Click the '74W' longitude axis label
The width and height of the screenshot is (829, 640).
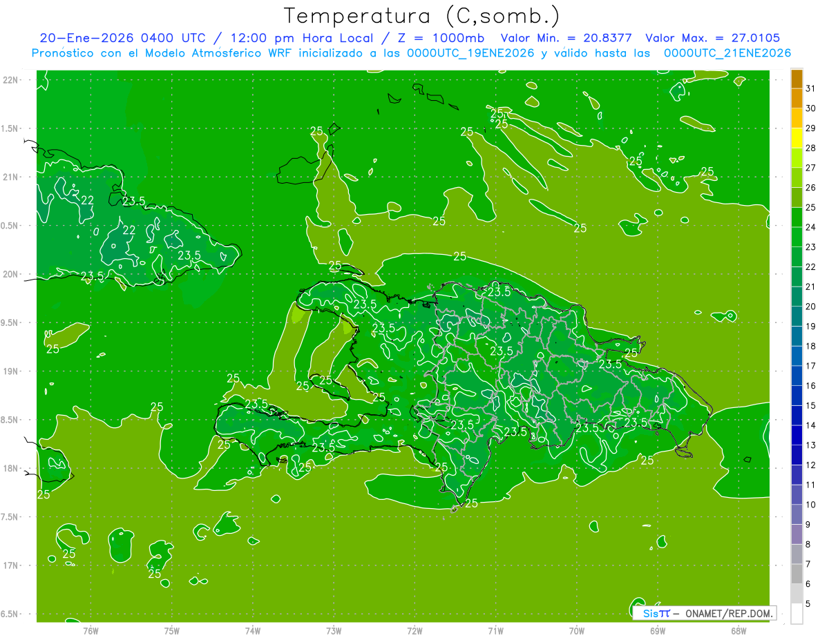(253, 631)
